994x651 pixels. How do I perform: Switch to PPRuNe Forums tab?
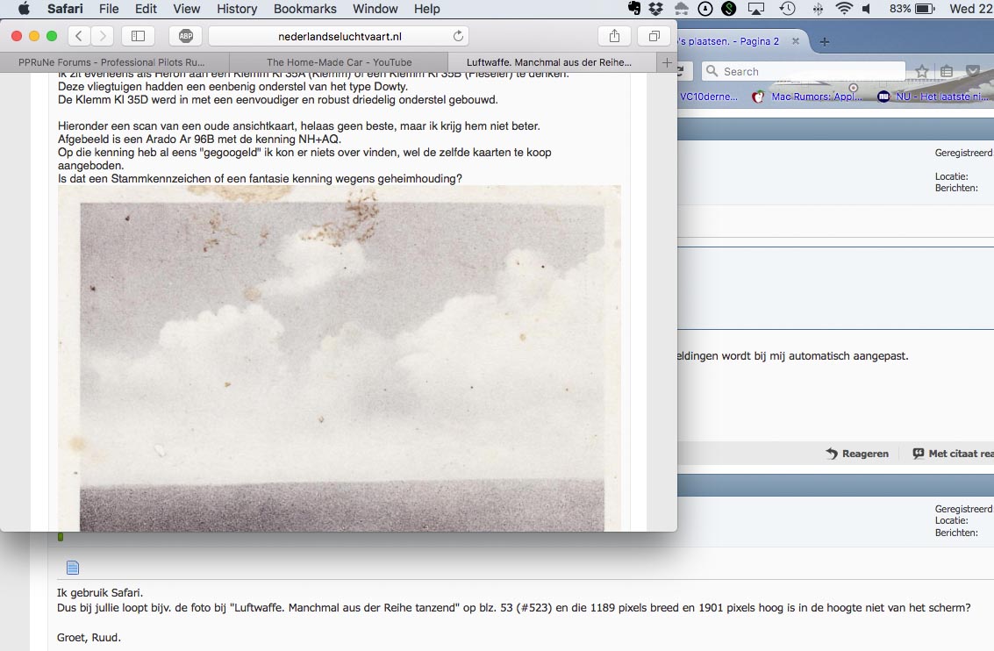114,62
